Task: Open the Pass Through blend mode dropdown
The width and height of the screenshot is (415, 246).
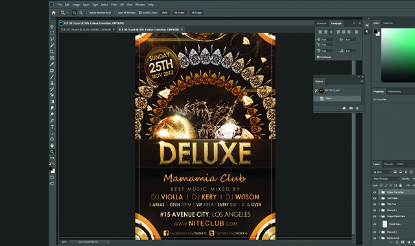Action: click(386, 179)
